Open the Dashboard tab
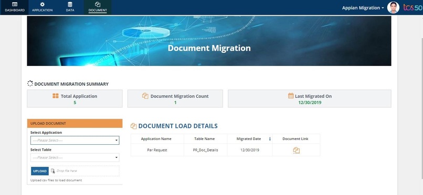This screenshot has height=195, width=423. [x=15, y=7]
